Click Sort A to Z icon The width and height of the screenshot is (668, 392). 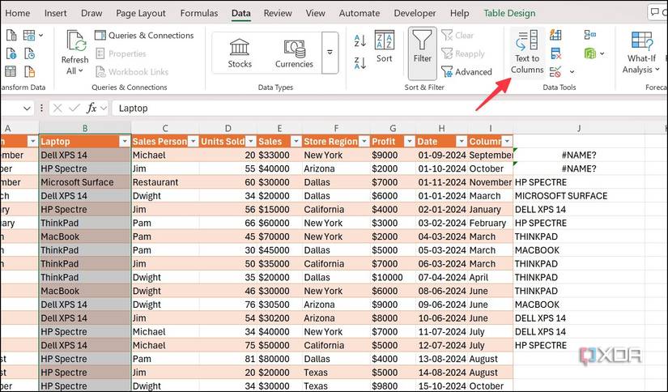pos(360,41)
